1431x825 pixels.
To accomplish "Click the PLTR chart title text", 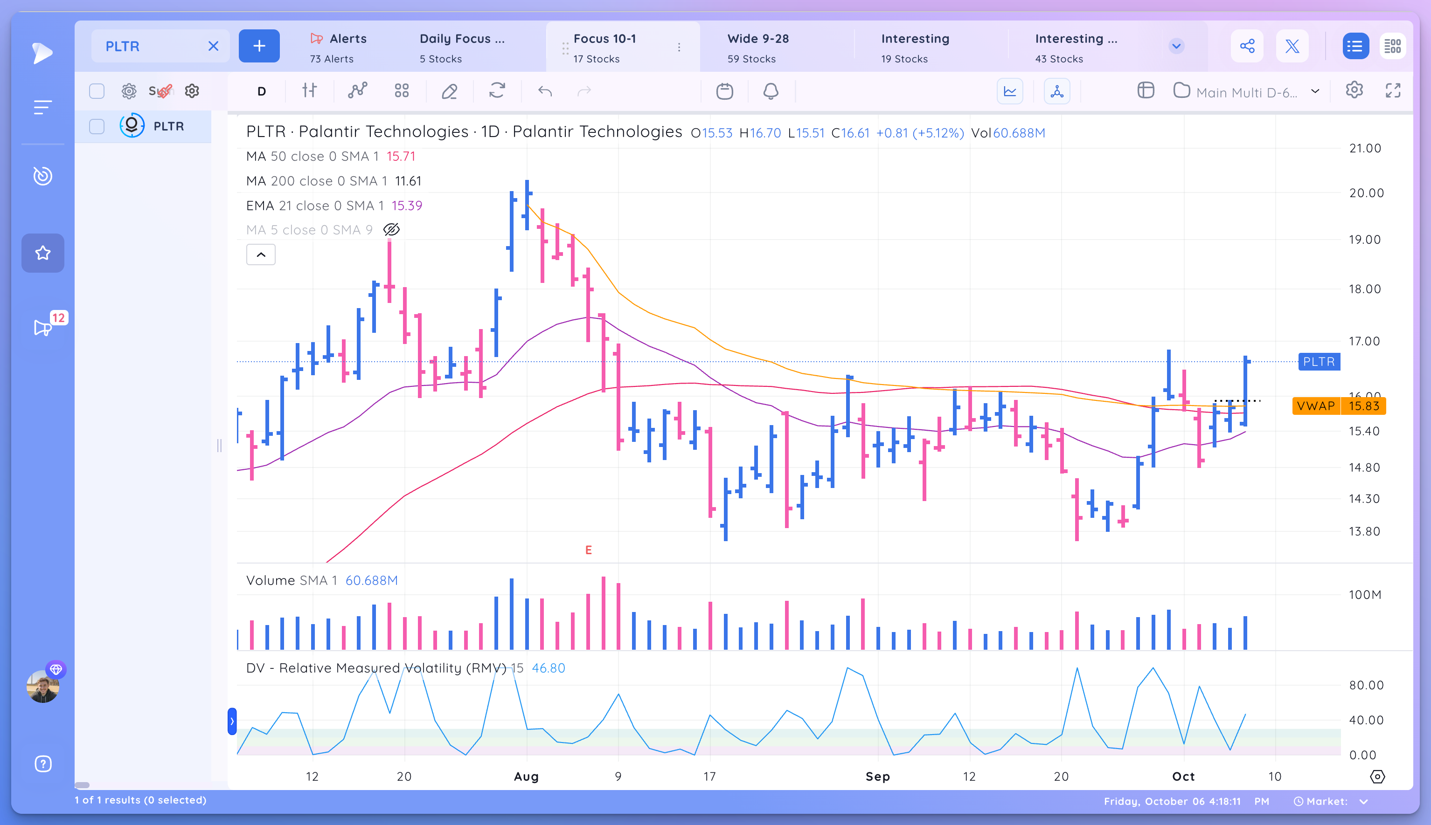I will point(464,131).
